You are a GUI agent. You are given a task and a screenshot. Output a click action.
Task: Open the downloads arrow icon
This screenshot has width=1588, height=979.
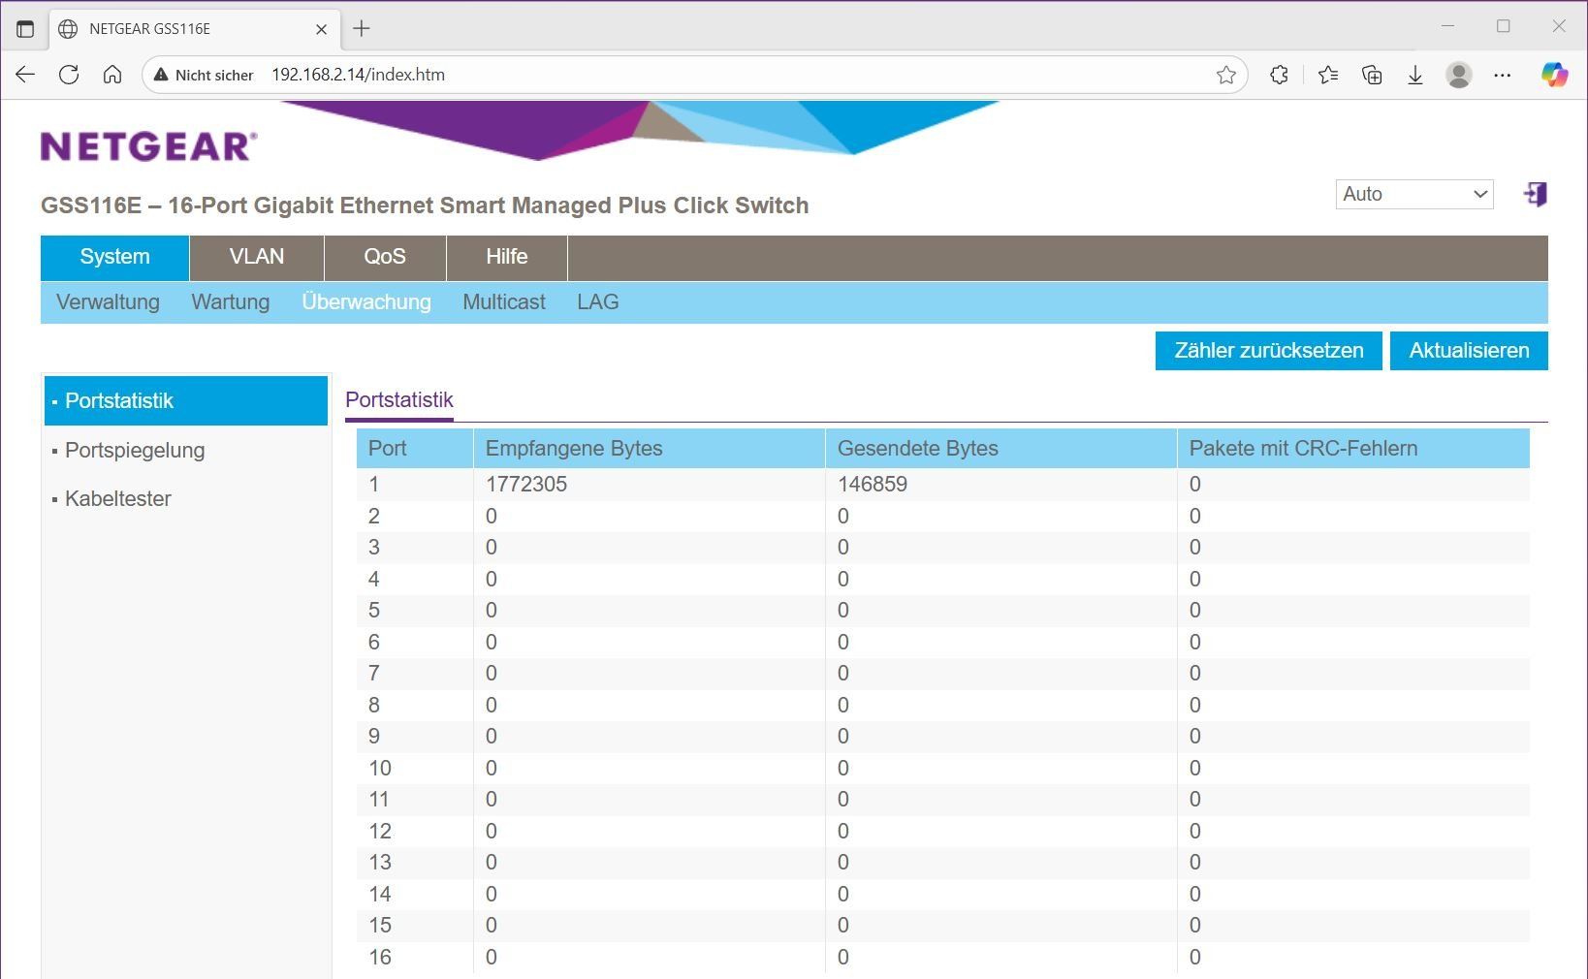click(x=1415, y=75)
